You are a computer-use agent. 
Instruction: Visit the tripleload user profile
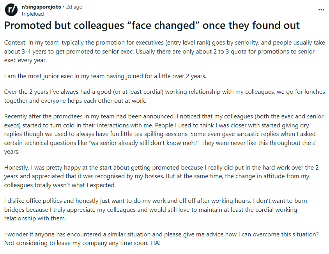click(x=33, y=14)
